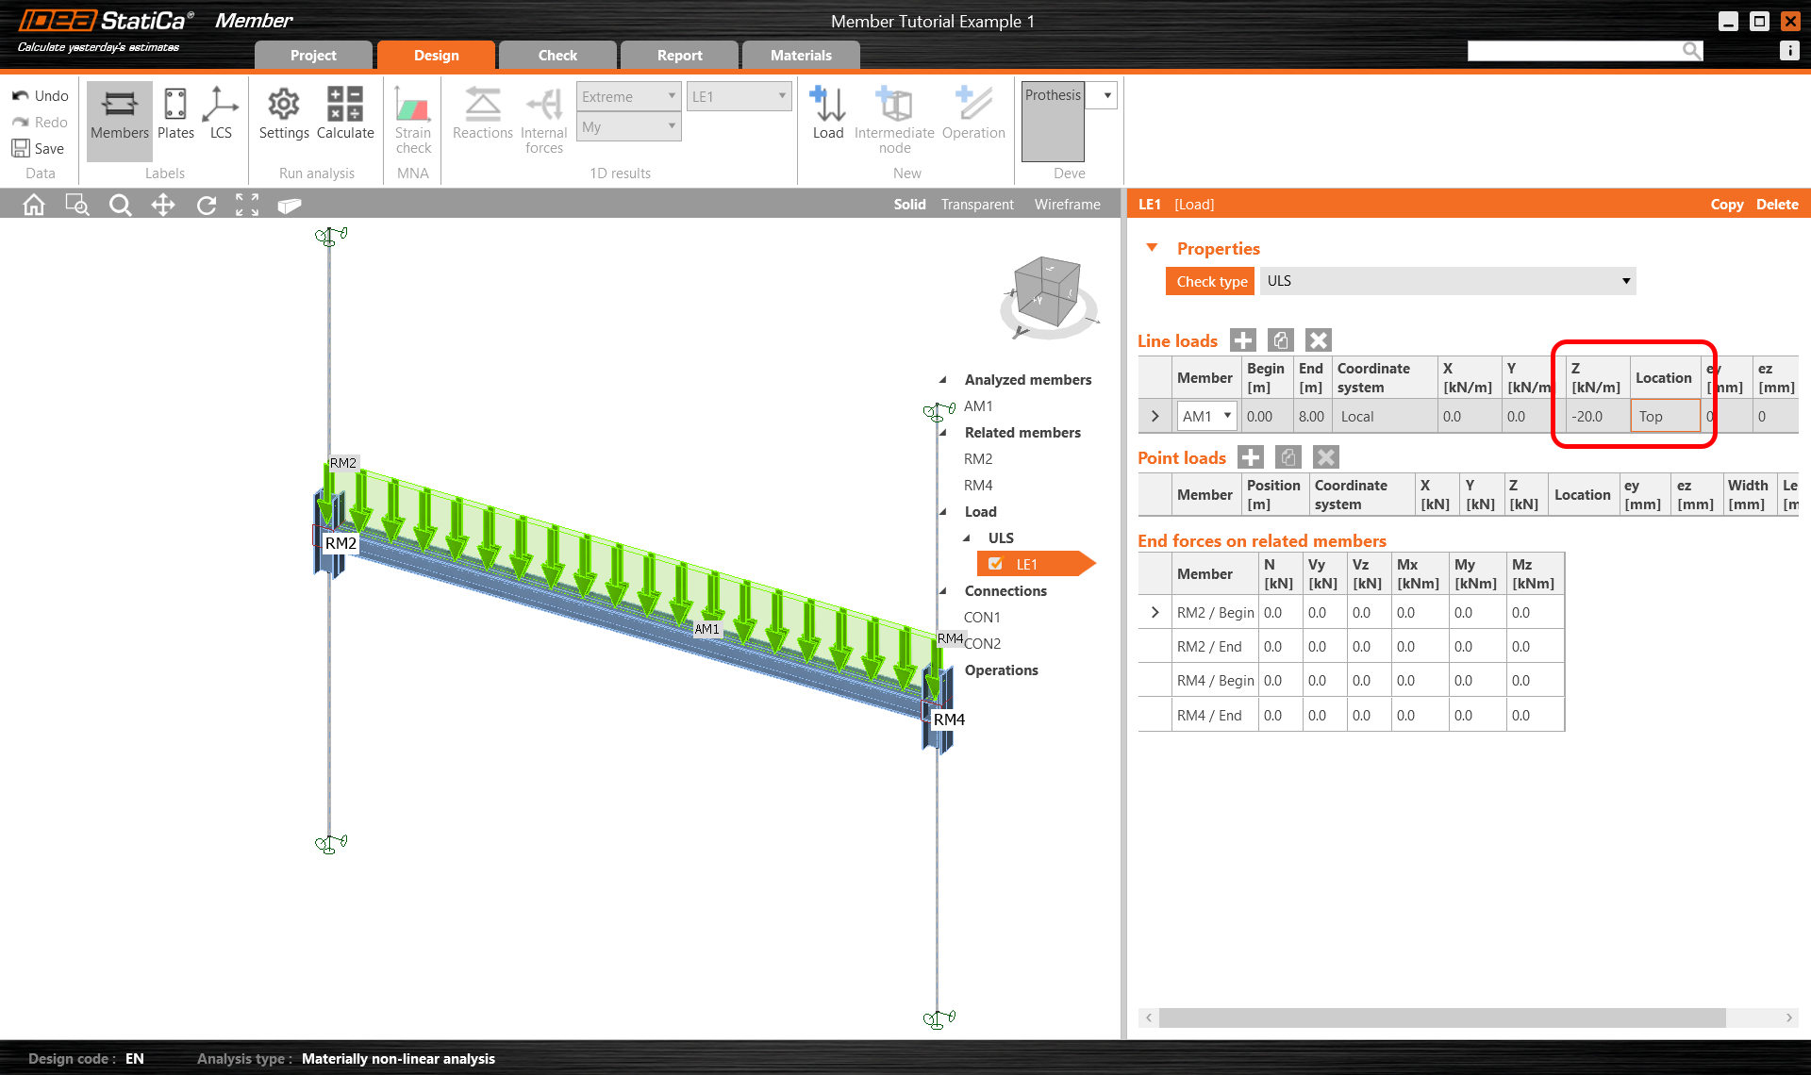Open the AM1 member dropdown in Line loads

tap(1227, 416)
